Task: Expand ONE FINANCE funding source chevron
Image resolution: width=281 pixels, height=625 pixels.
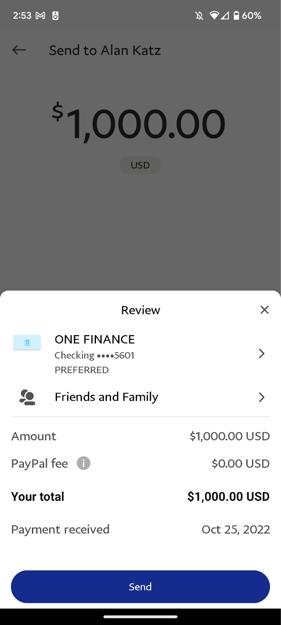Action: [262, 354]
